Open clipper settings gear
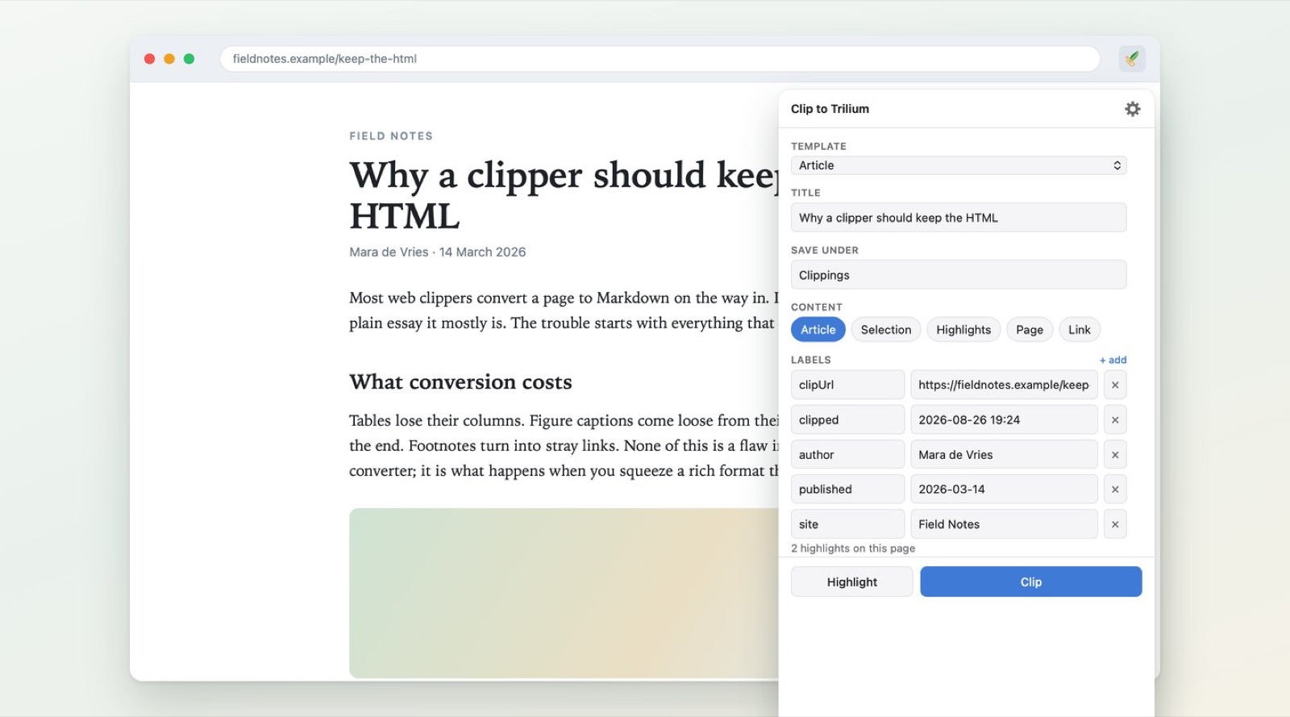The width and height of the screenshot is (1290, 717). (1133, 109)
